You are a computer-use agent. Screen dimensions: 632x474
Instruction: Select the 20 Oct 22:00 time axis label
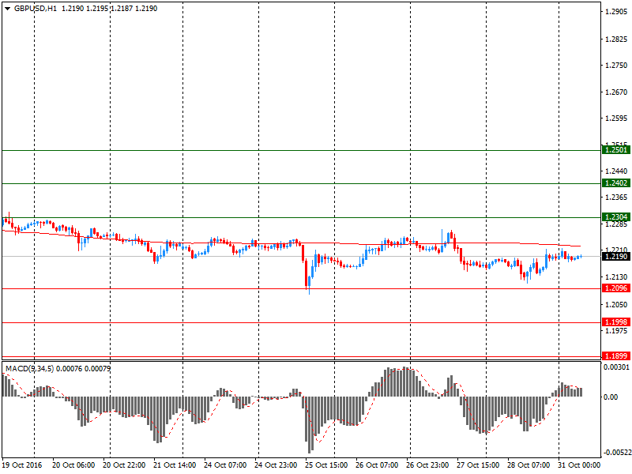coord(124,465)
